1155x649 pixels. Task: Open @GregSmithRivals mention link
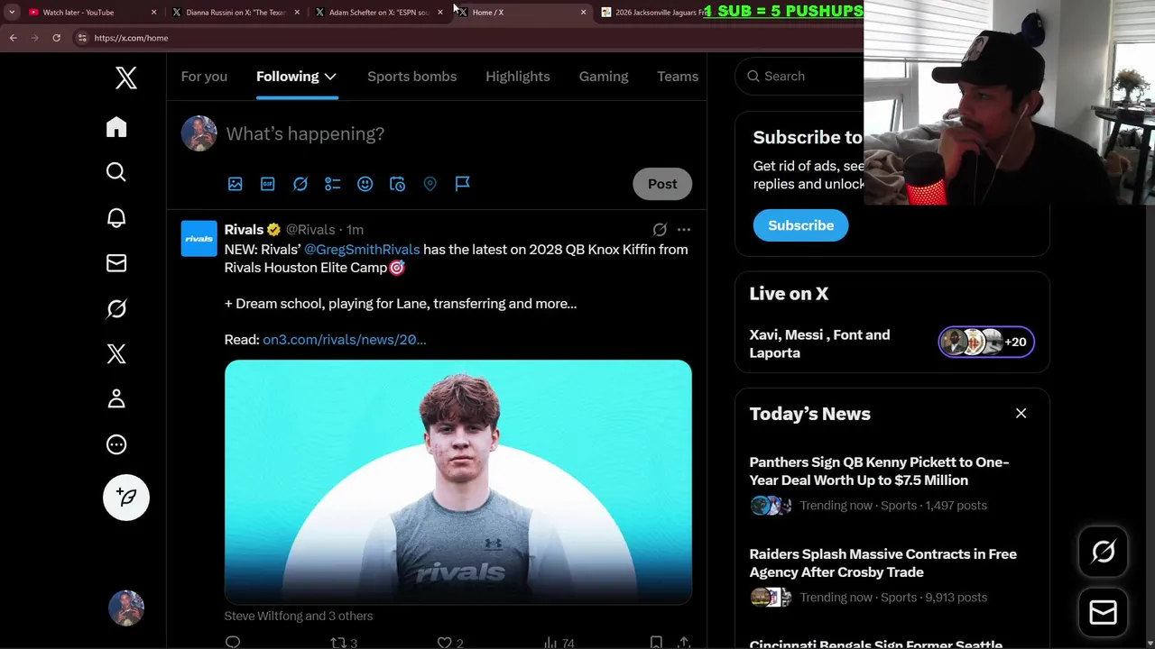pyautogui.click(x=362, y=250)
